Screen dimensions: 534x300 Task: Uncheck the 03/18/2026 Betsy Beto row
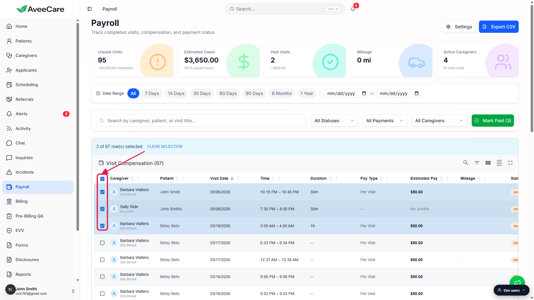point(102,226)
